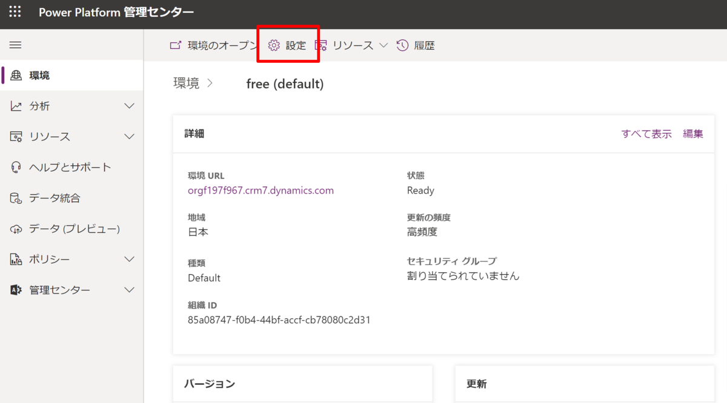Click the 設定 gear icon

[274, 45]
